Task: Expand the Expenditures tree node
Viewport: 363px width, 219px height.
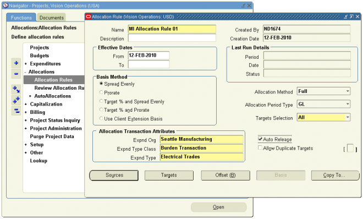Action: tap(26, 64)
